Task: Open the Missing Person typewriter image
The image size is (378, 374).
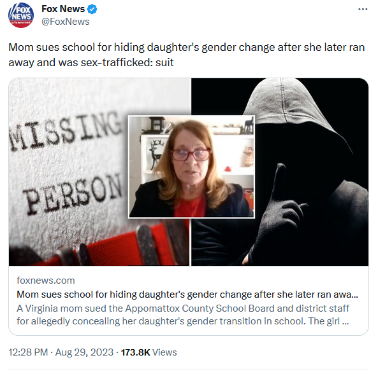Action: (x=68, y=172)
